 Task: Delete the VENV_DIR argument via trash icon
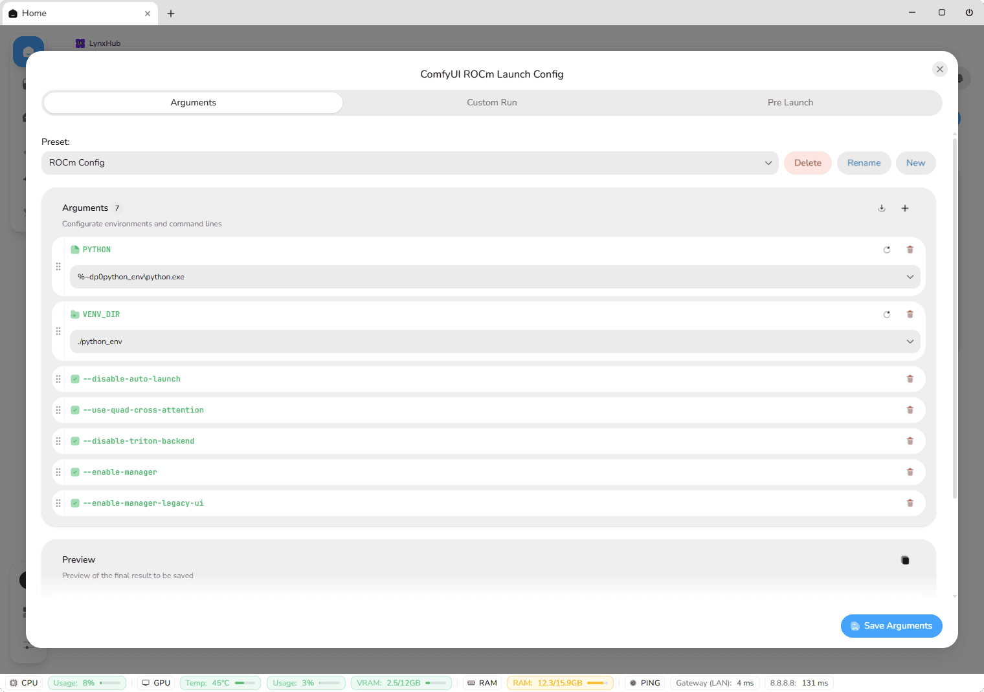(910, 314)
